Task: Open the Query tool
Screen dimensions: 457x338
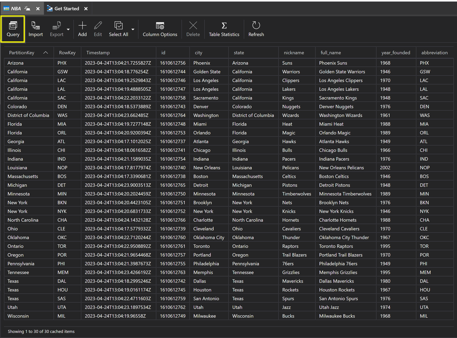Action: click(13, 29)
